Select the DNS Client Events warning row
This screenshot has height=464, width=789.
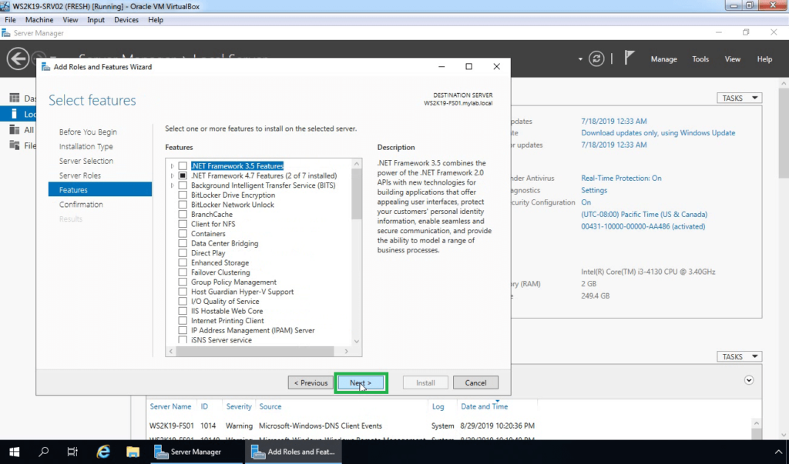click(448, 426)
